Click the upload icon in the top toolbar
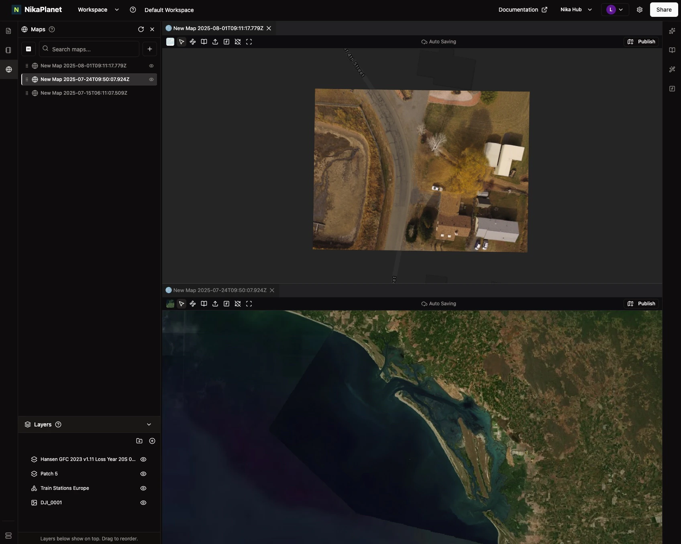Screen dimensions: 681x544 pos(215,41)
